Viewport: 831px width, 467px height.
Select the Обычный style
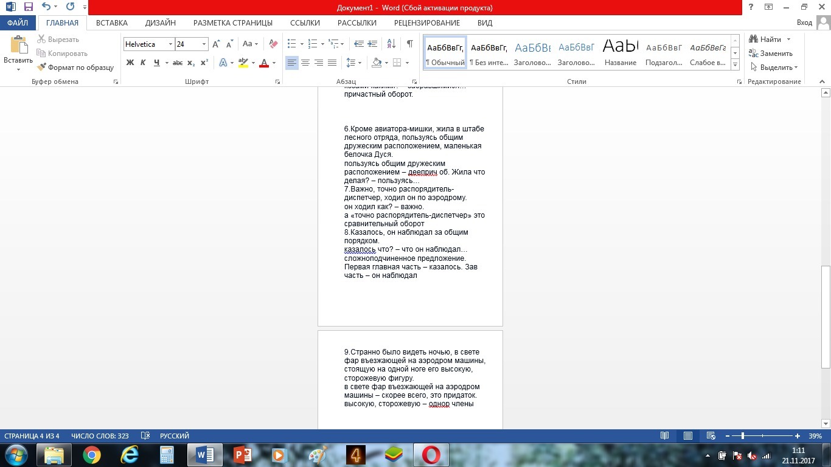point(445,52)
